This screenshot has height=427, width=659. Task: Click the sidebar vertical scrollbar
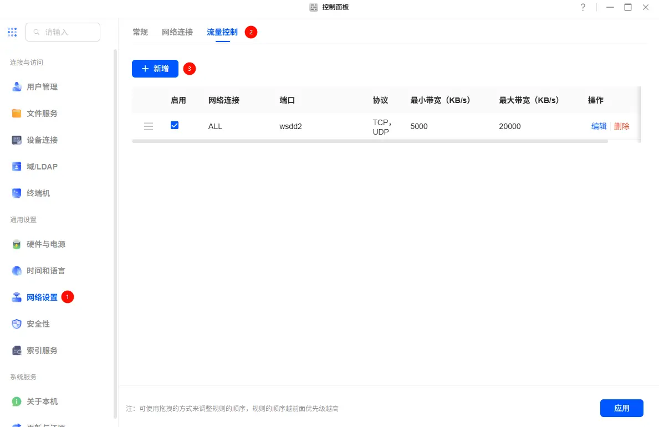coord(115,234)
